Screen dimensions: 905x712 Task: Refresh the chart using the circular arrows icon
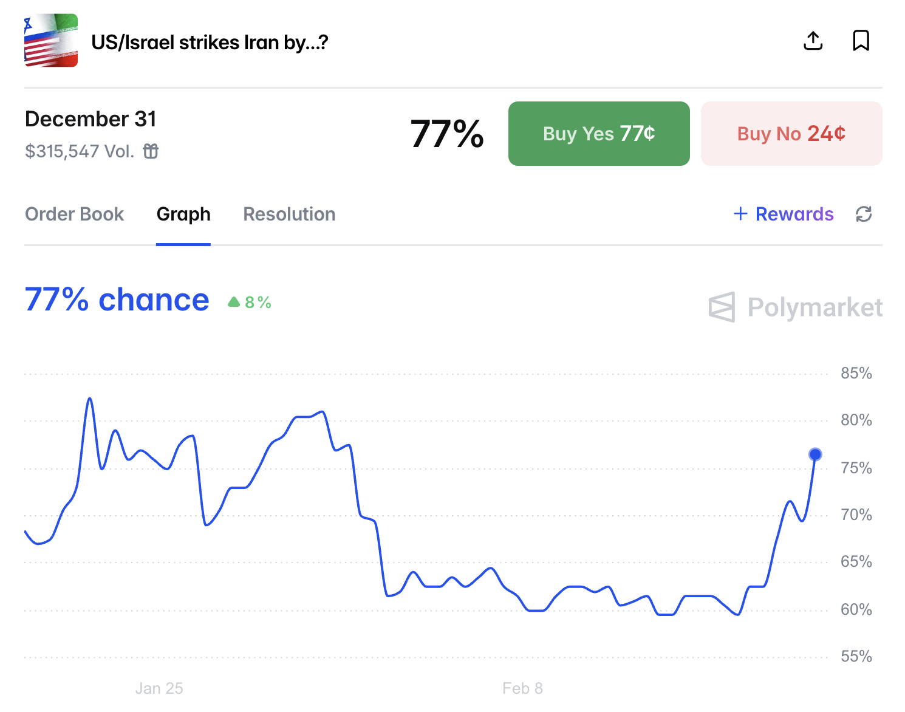point(864,214)
